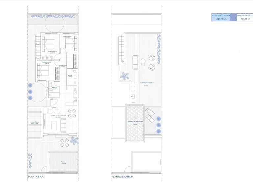Screen dimensions: 253x190
Task: Select the round coffee table on the solarium
Action: [x=143, y=61]
